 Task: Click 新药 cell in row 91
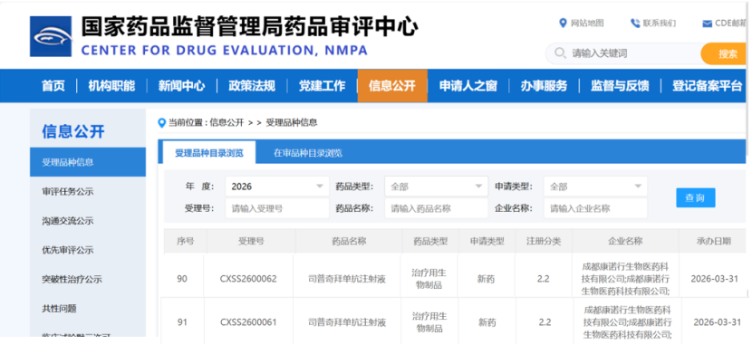point(487,322)
